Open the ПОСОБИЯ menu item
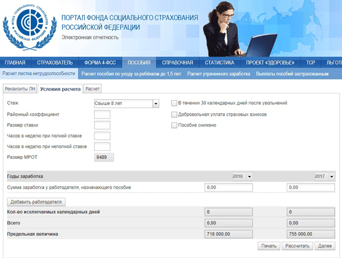This screenshot has height=258, width=342. 139,63
